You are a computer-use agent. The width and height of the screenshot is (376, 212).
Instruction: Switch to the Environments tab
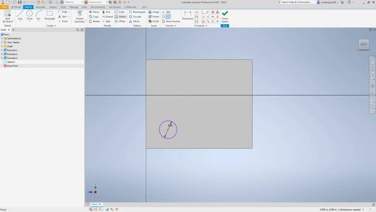(98, 7)
